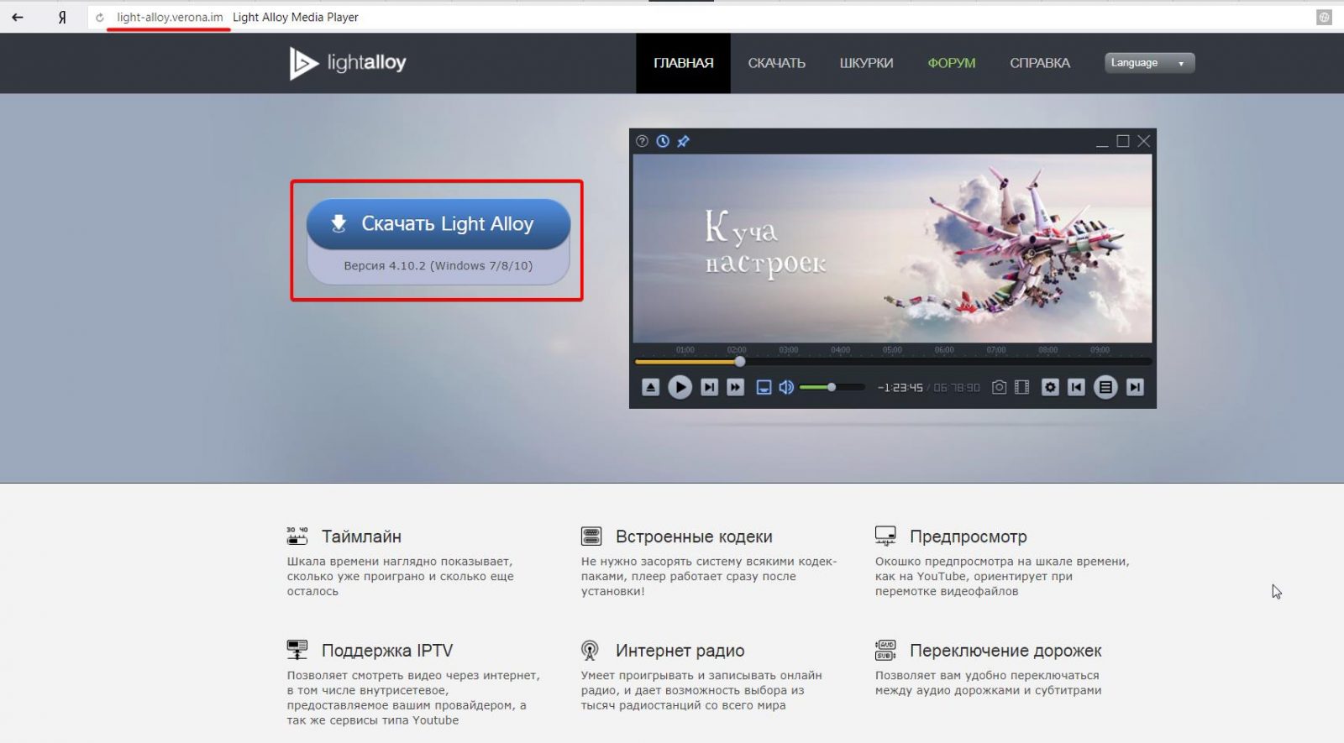Open player settings gear icon
The height and width of the screenshot is (743, 1344).
[1050, 387]
